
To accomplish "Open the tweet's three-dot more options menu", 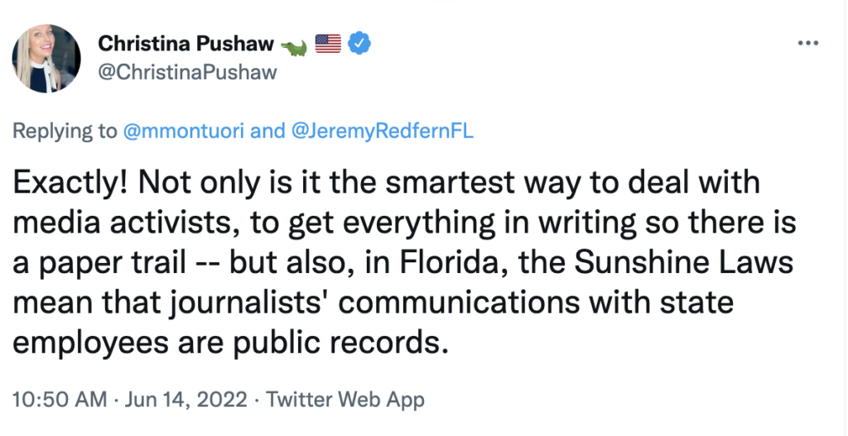I will pyautogui.click(x=808, y=44).
